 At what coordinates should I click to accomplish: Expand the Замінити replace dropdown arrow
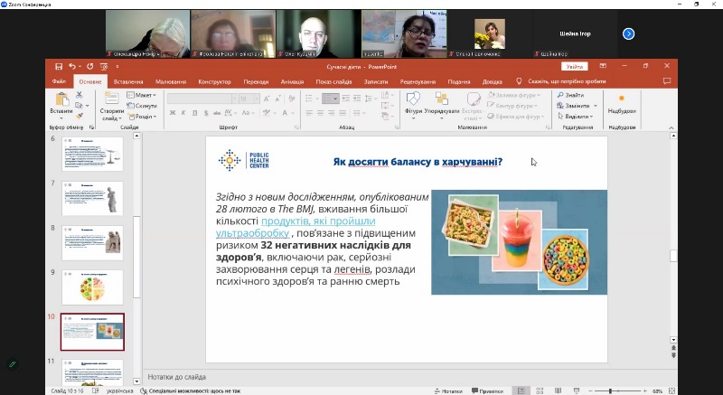[596, 106]
